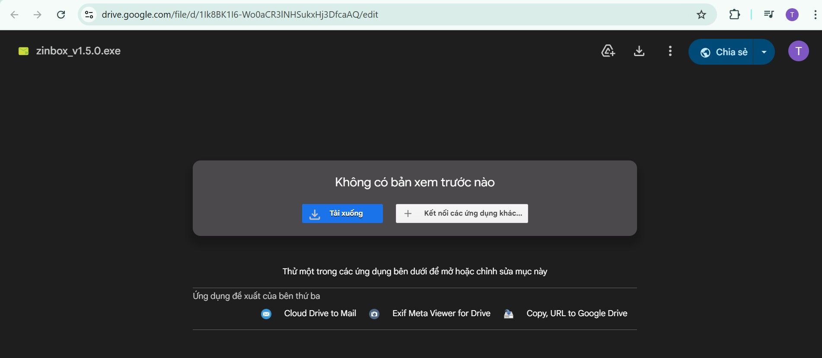Viewport: 822px width, 358px height.
Task: Open the browser Extensions puzzle icon
Action: [x=734, y=15]
